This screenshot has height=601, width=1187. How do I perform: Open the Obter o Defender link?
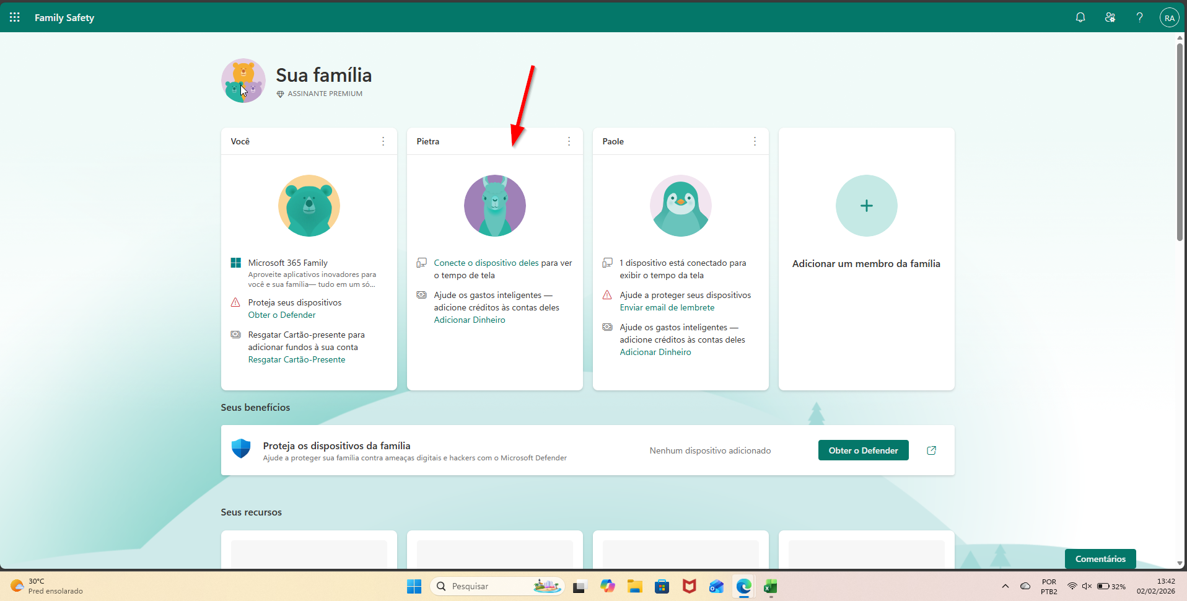[x=282, y=315]
